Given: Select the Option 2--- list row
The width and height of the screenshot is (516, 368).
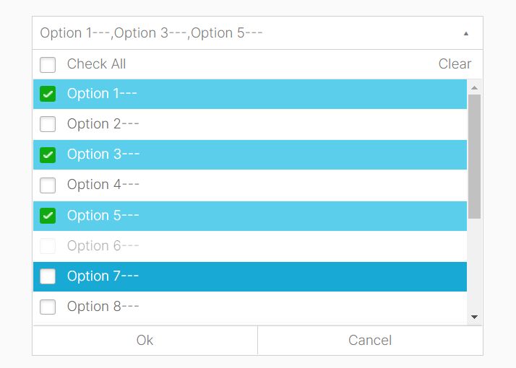Looking at the screenshot, I should tap(250, 124).
